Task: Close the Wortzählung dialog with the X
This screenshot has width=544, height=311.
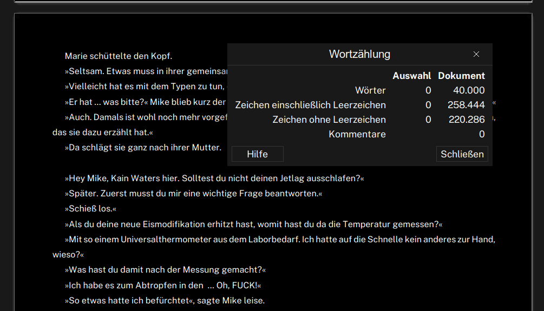Action: point(476,54)
